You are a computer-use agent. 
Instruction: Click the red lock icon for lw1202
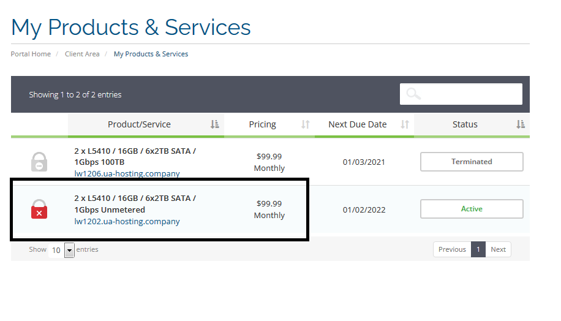click(39, 209)
